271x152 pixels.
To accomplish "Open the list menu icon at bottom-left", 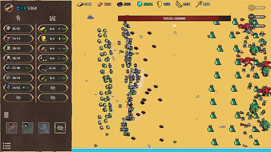I will point(7,146).
